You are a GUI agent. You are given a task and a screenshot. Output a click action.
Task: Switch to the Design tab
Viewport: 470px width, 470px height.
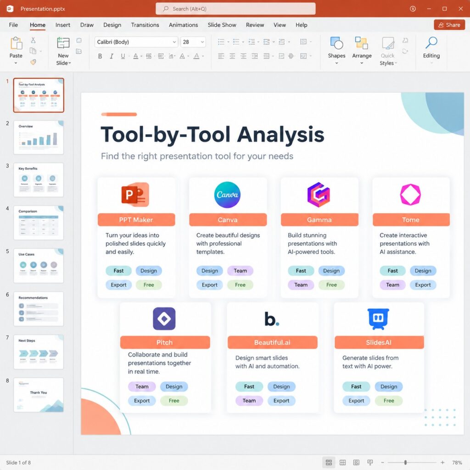pos(112,25)
